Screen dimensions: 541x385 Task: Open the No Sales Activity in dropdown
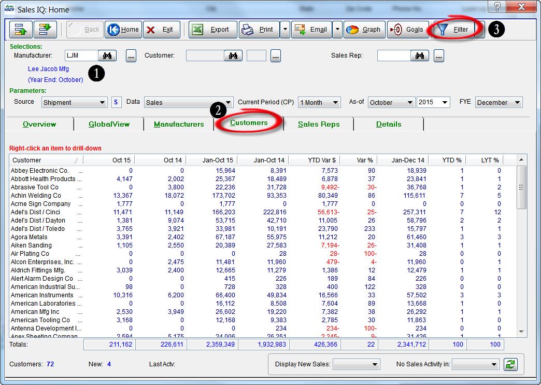pos(475,364)
